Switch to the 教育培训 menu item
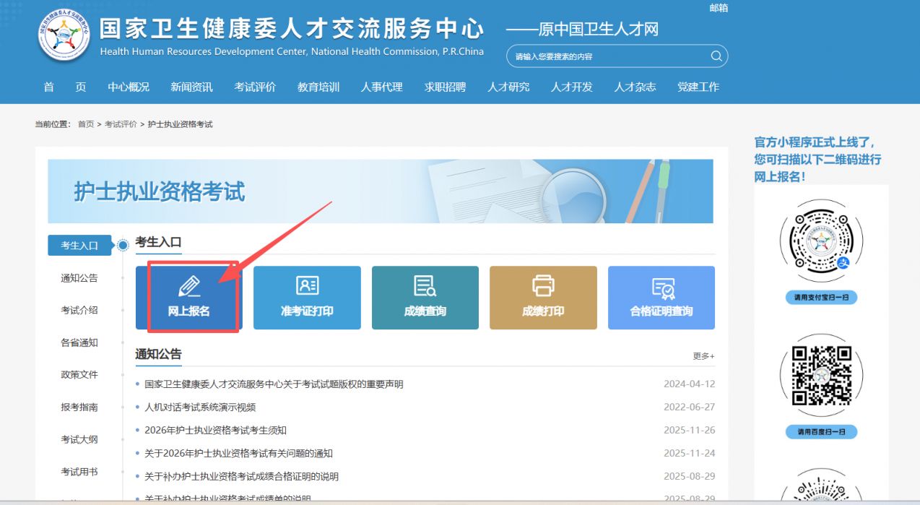Image resolution: width=920 pixels, height=505 pixels. point(318,87)
